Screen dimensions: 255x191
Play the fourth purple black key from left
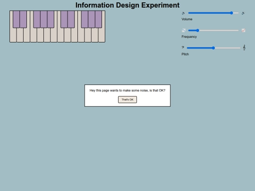[44, 19]
